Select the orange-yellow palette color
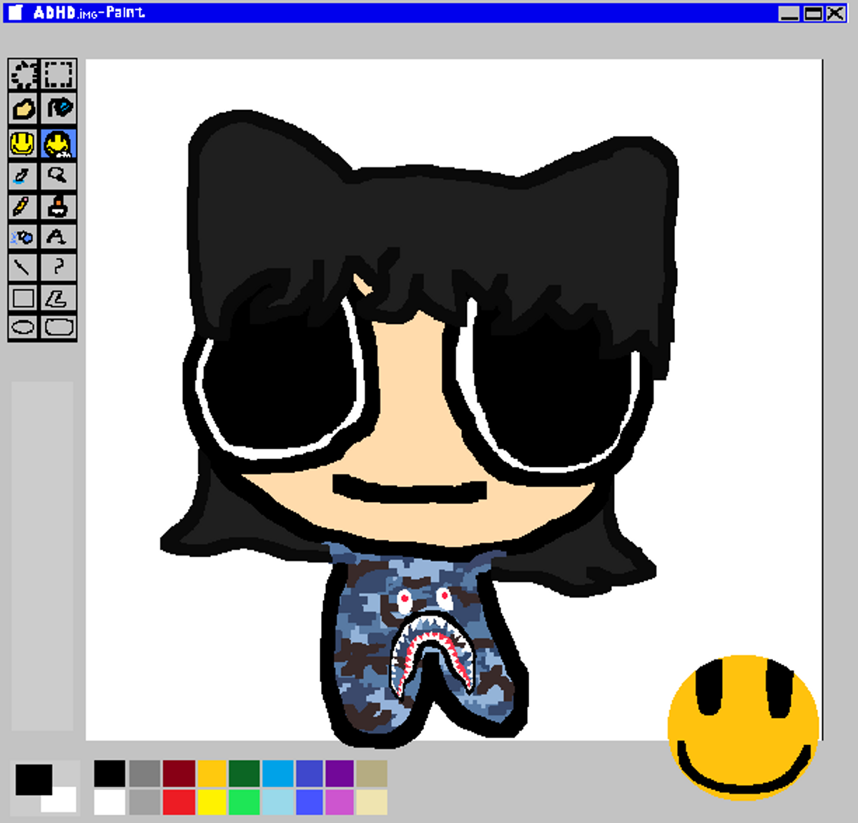Viewport: 858px width, 823px height. (x=212, y=774)
